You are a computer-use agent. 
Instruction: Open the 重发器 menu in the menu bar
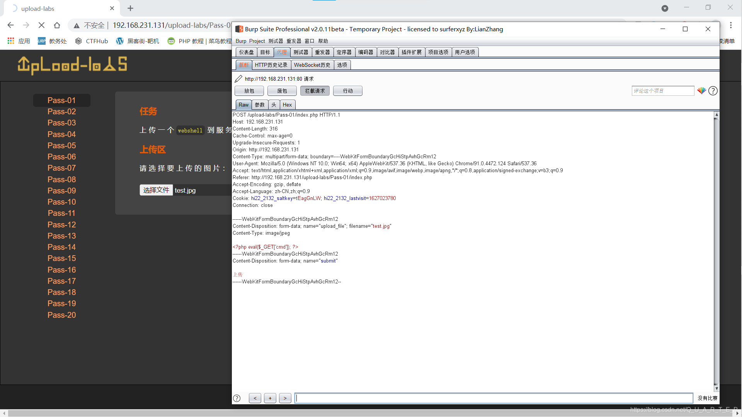pos(294,41)
